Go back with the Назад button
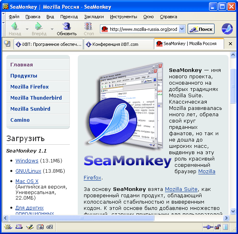 15,29
